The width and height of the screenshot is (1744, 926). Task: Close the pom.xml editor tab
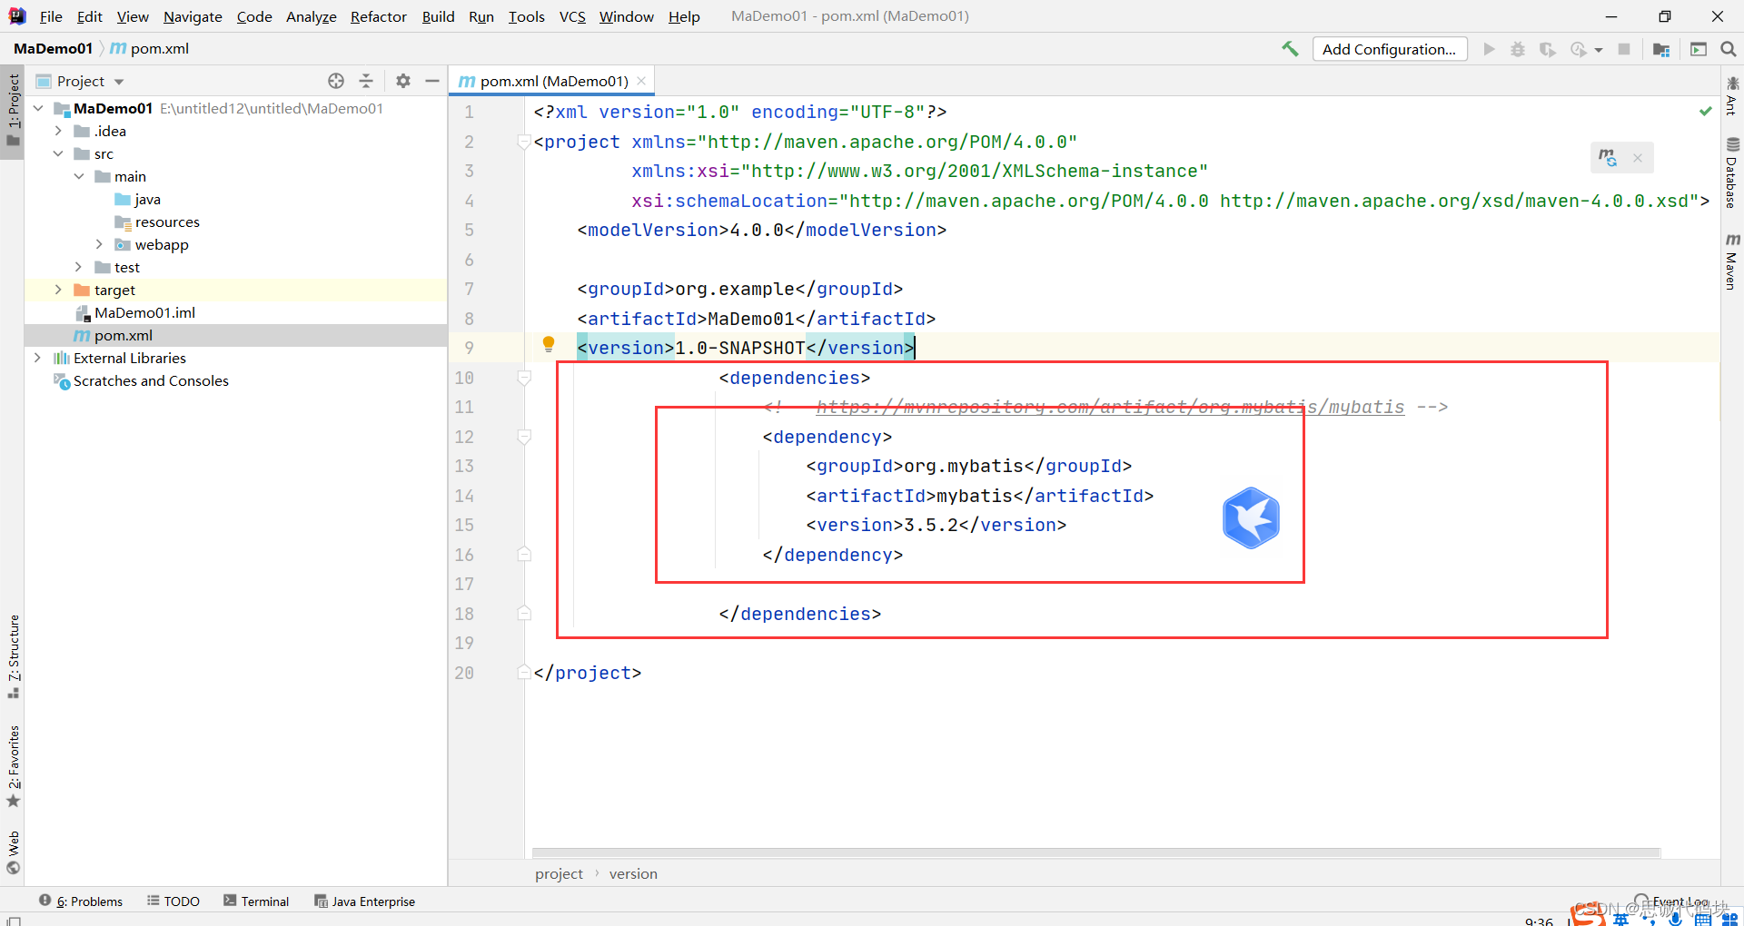pyautogui.click(x=641, y=81)
